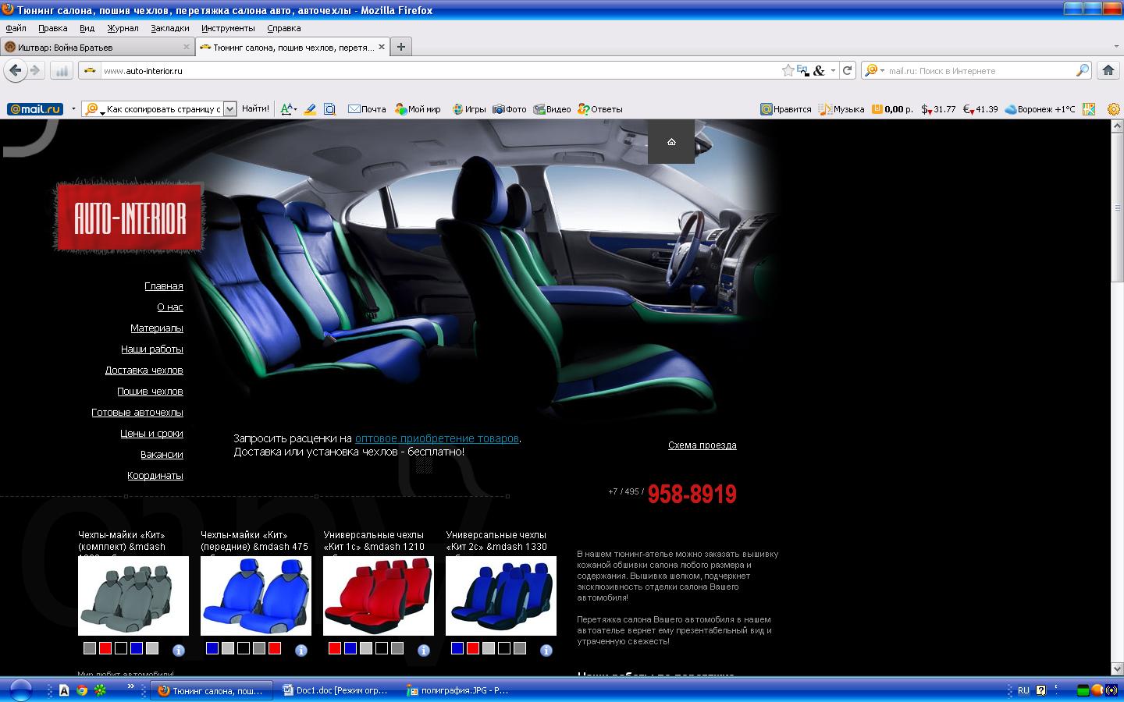
Task: Open the Файл menu
Action: tap(16, 28)
